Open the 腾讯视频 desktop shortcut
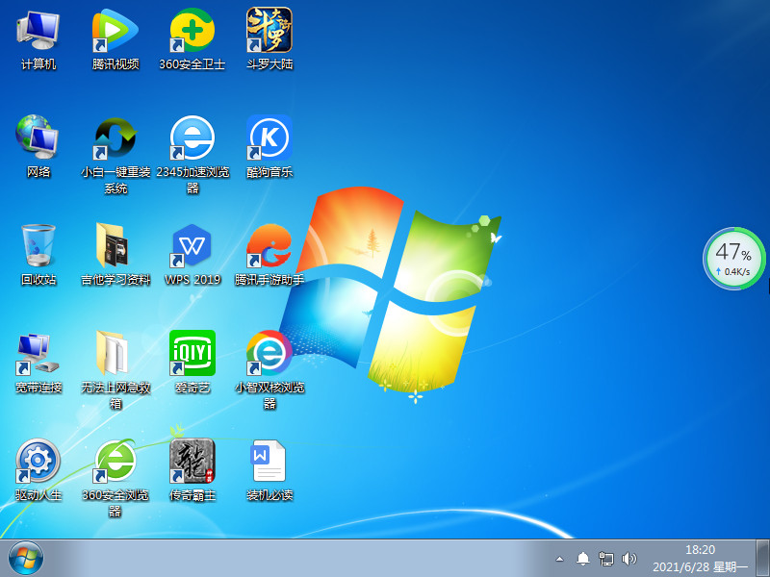Viewport: 770px width, 577px height. [115, 32]
